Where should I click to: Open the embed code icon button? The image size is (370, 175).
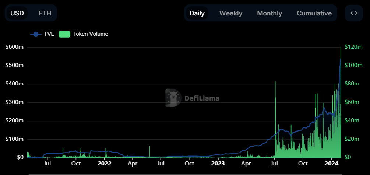point(353,13)
